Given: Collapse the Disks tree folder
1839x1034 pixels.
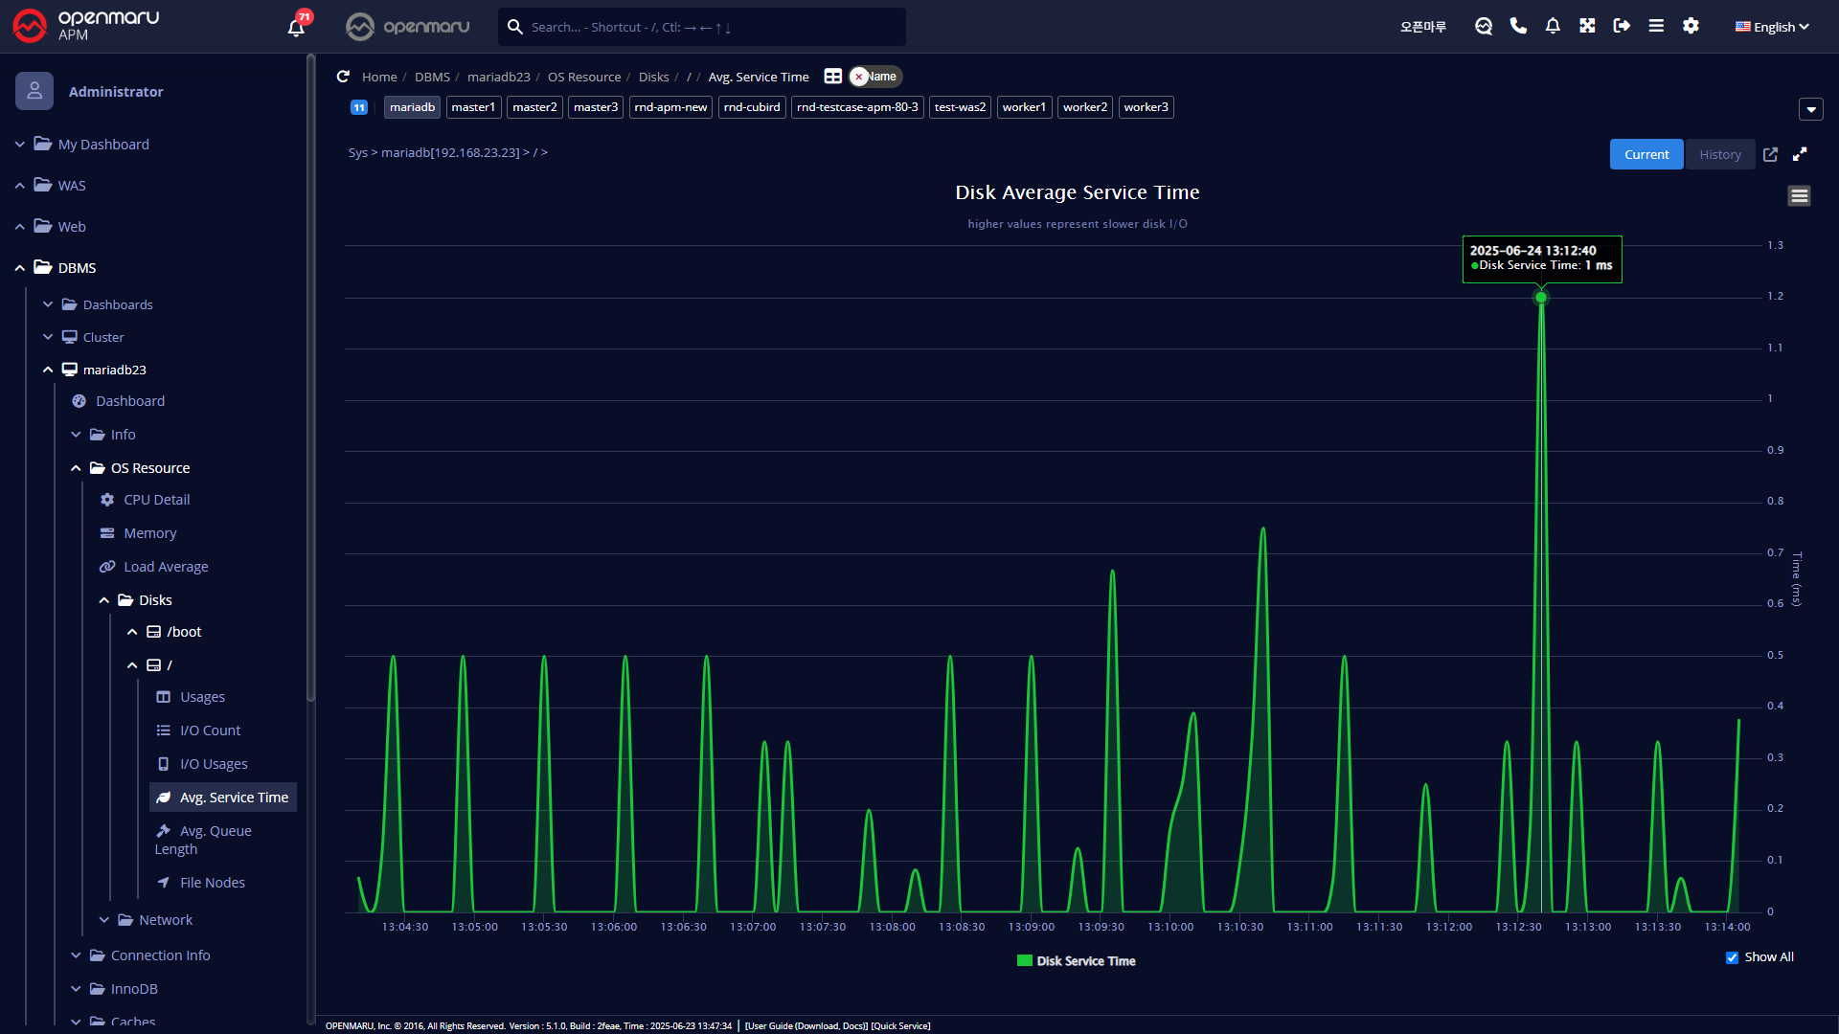Looking at the screenshot, I should 104,600.
